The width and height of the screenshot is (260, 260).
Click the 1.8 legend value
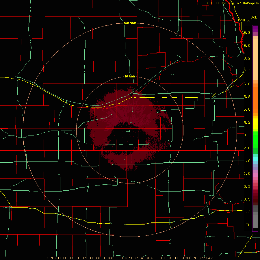(247, 161)
